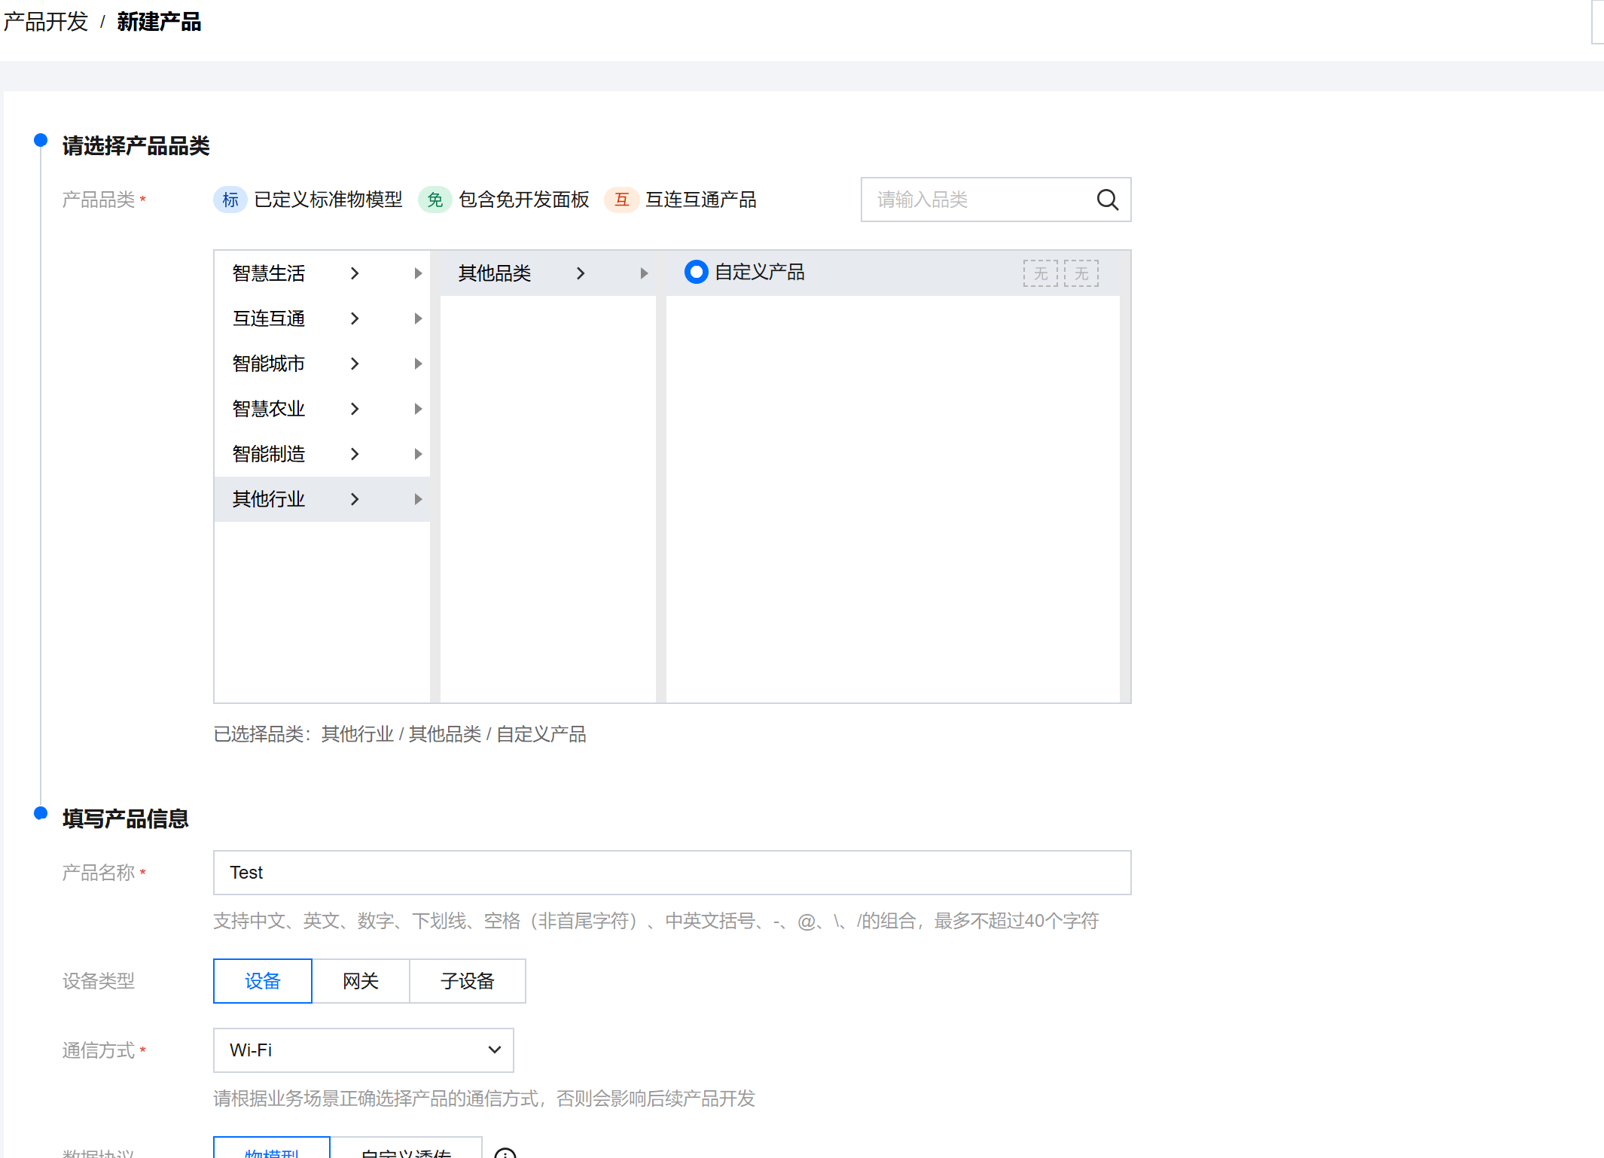The image size is (1604, 1158).
Task: Click the orange 互 interconnect badge
Action: point(621,200)
